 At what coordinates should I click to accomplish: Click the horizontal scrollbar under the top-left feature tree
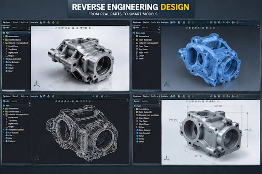tap(13, 90)
